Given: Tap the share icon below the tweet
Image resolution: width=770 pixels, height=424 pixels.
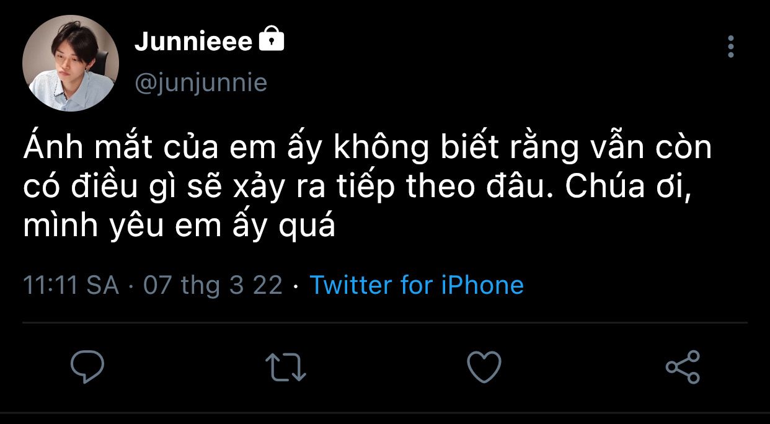Looking at the screenshot, I should point(683,367).
